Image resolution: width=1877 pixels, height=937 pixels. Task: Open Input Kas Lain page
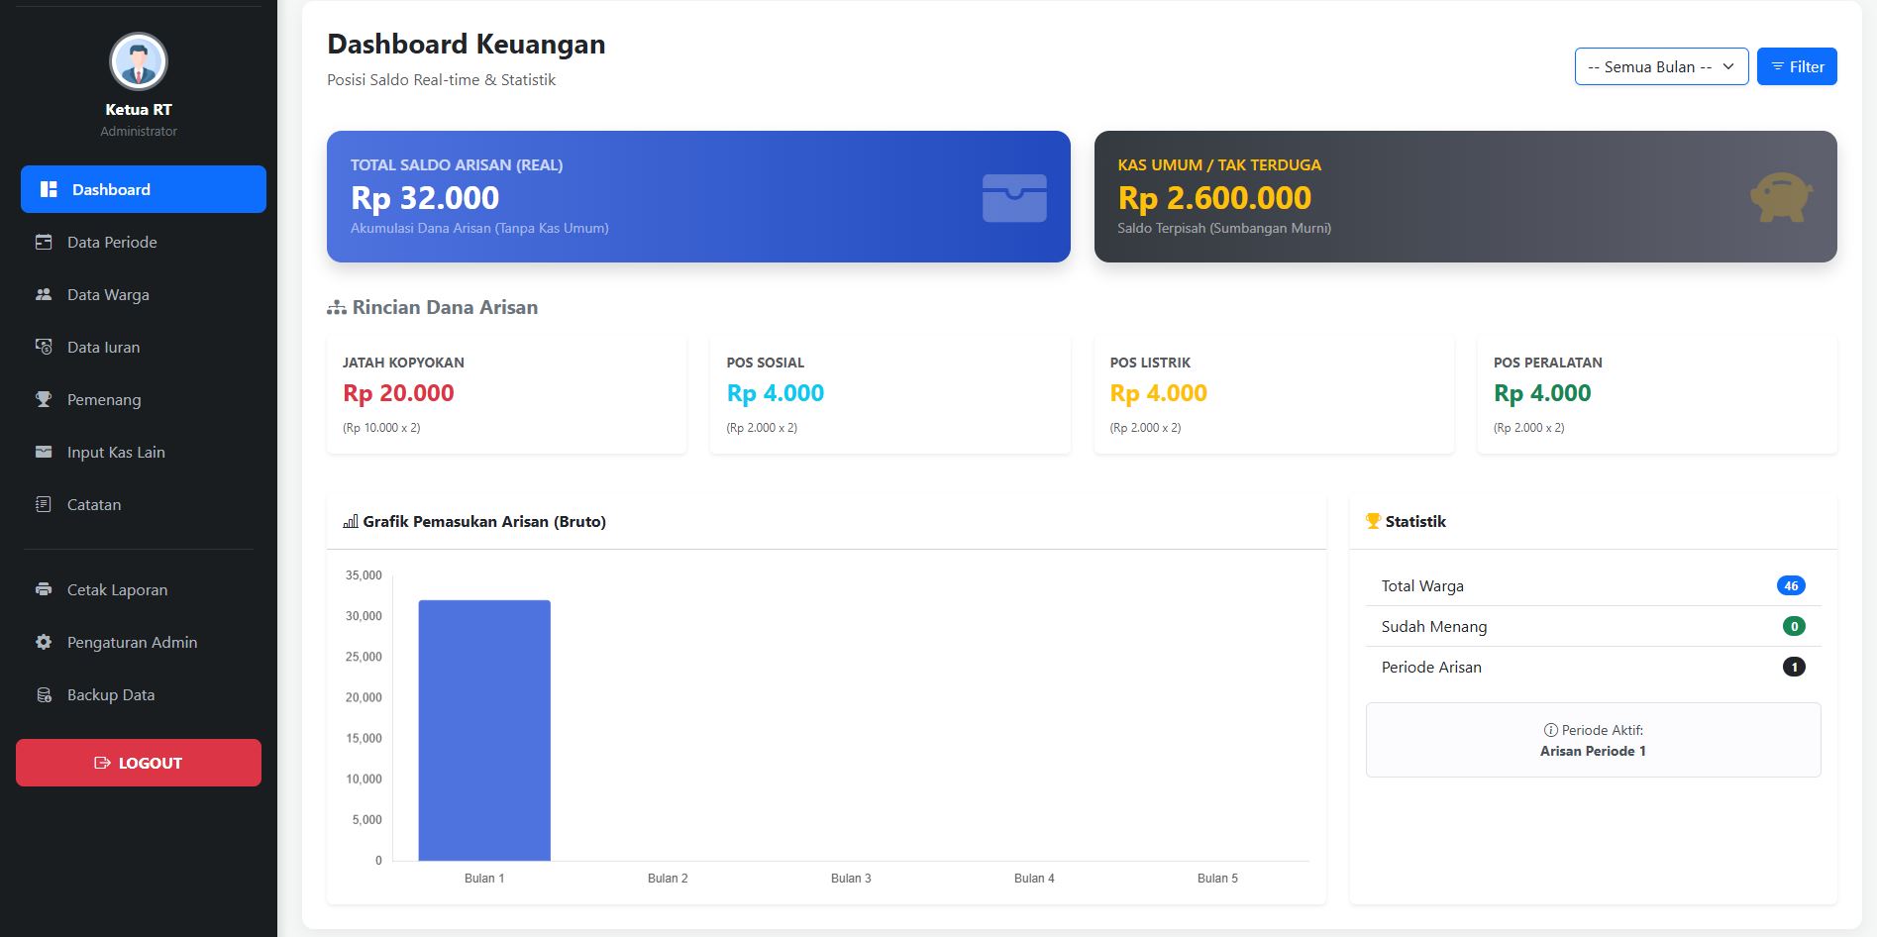[x=116, y=452]
